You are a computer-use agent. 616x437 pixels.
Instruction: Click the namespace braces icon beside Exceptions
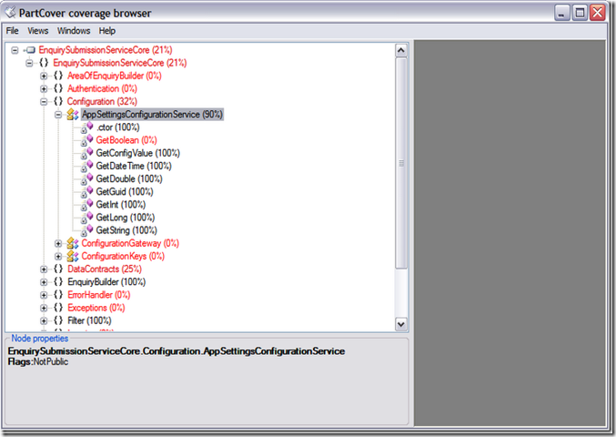[x=58, y=308]
